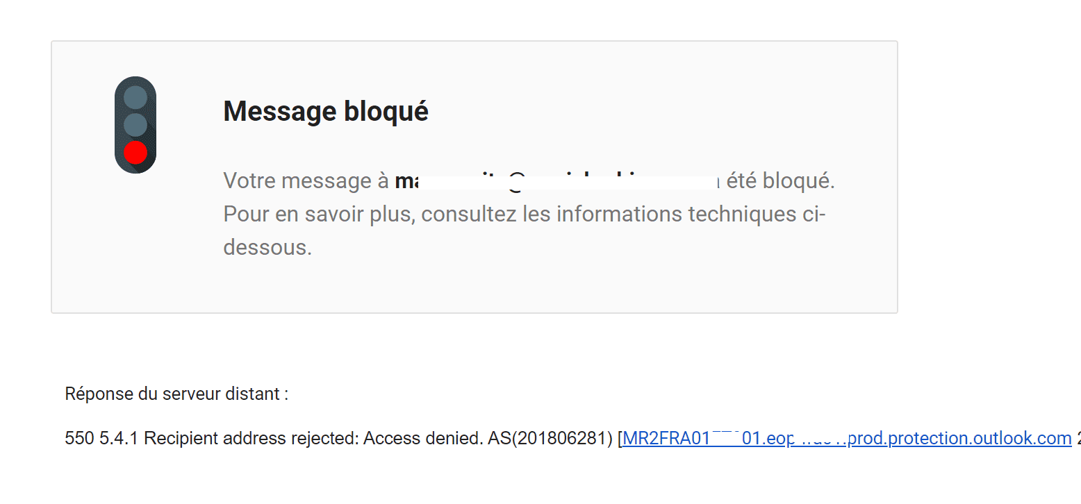Click the traffic light icon

click(135, 125)
